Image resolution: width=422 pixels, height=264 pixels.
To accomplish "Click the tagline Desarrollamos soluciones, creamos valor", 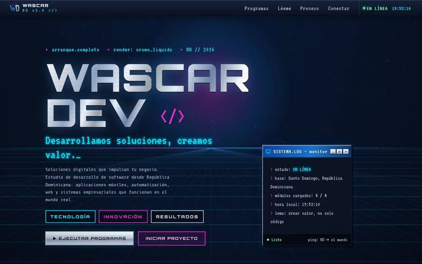I will (129, 148).
